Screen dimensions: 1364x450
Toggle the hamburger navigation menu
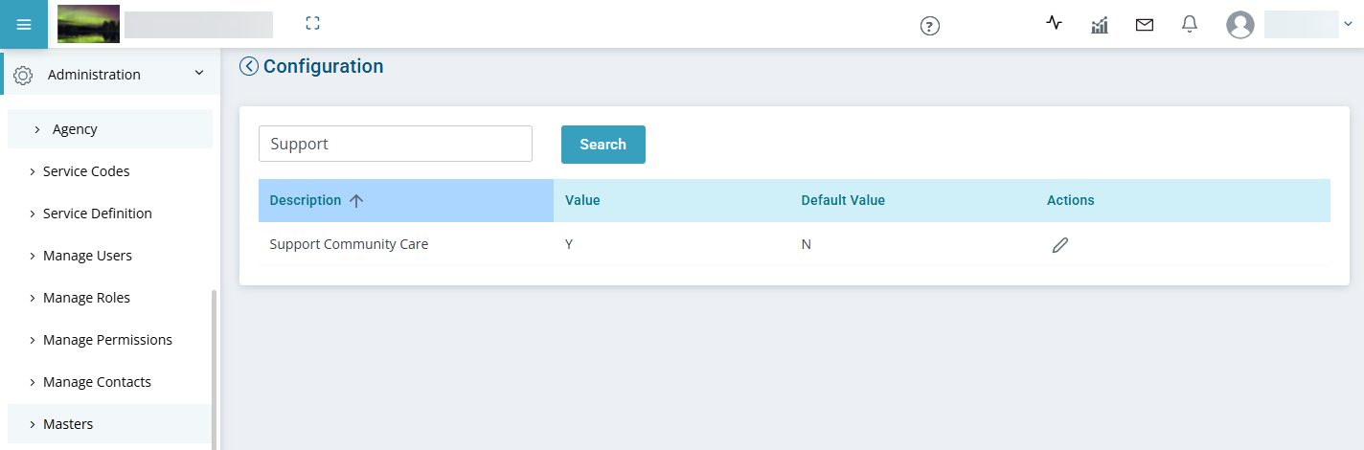[24, 24]
